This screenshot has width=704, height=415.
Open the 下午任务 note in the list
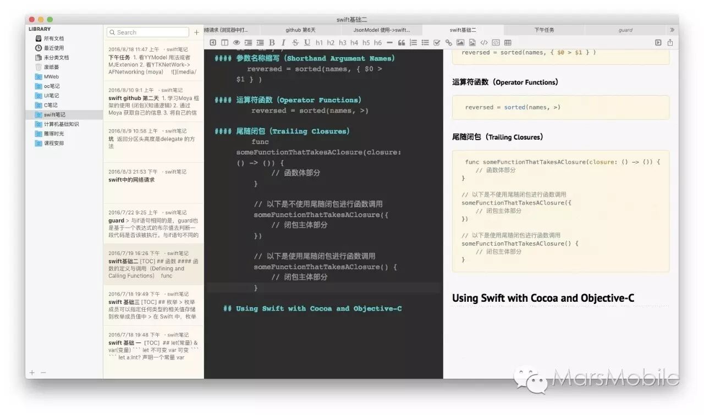tap(153, 60)
